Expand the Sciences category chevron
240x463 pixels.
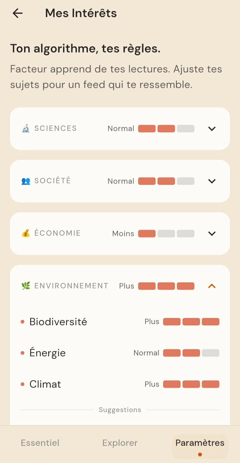[x=212, y=129]
